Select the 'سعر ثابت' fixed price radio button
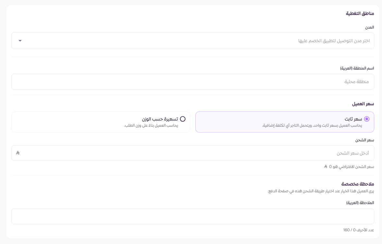Viewport: 382px width, 244px height. [367, 119]
